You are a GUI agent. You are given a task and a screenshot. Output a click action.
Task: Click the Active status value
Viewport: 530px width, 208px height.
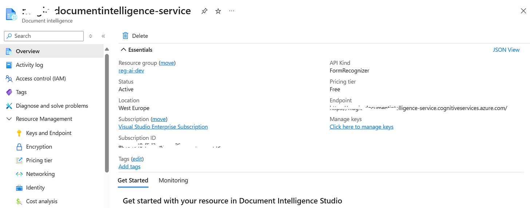pyautogui.click(x=126, y=89)
